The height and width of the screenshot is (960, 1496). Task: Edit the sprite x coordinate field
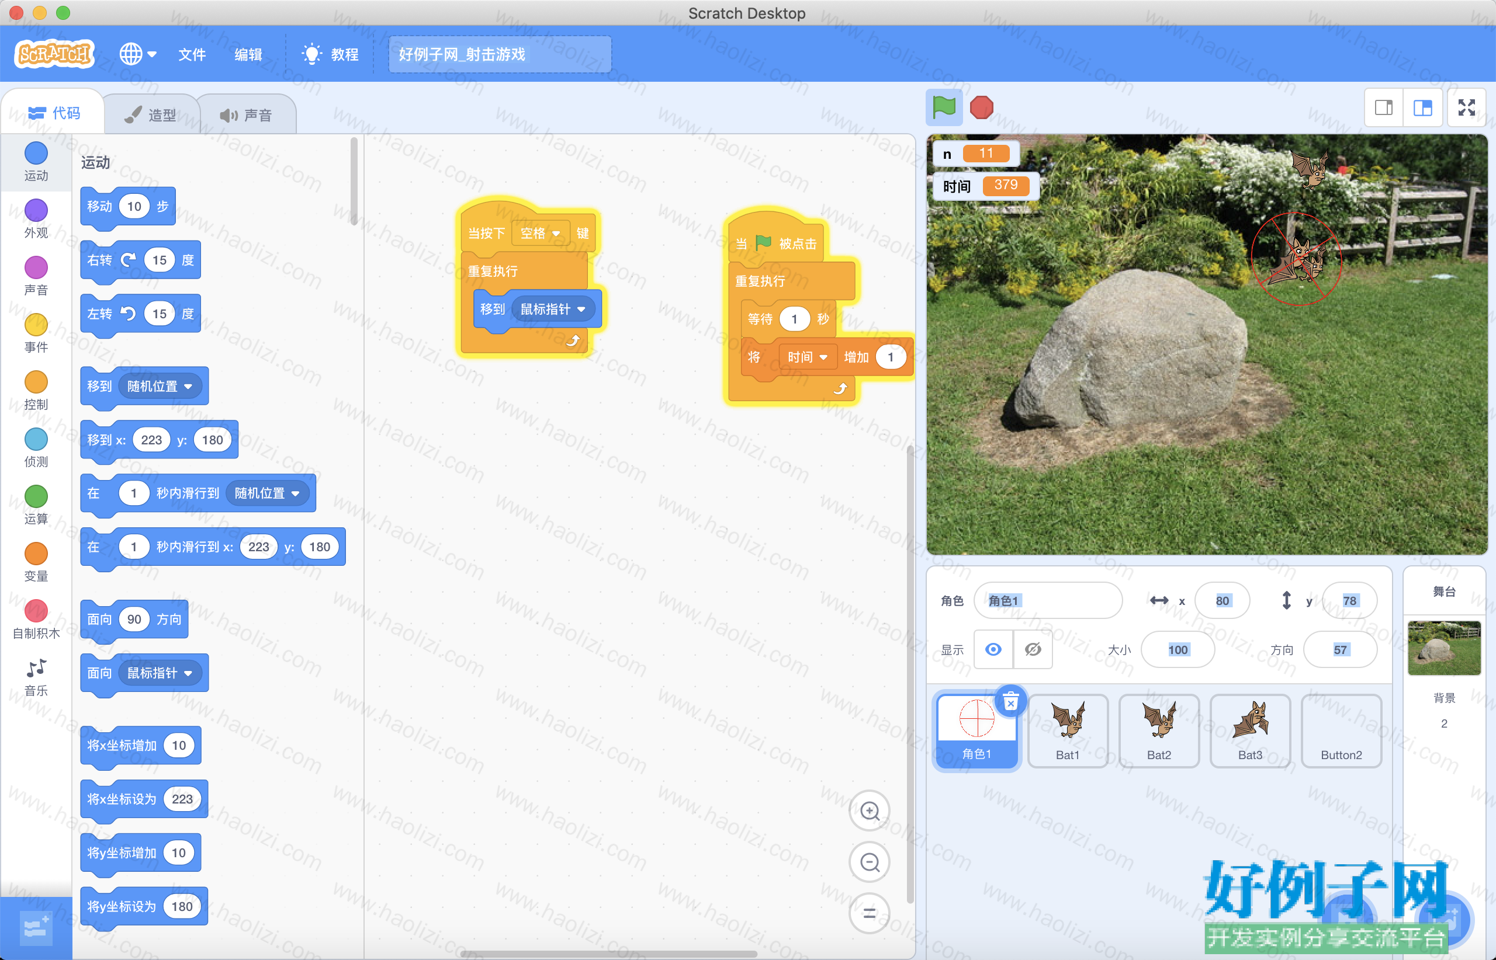coord(1222,600)
